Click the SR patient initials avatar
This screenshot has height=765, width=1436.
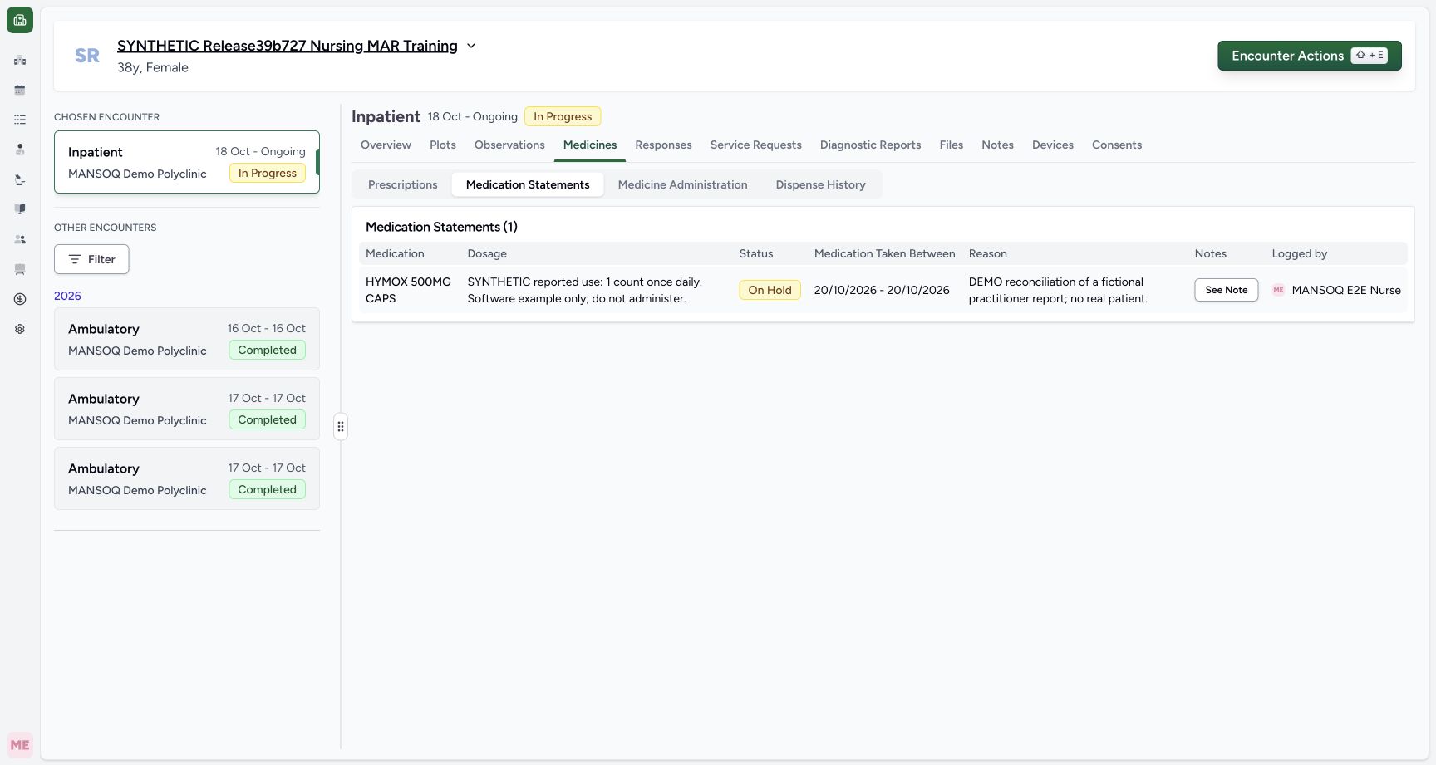[87, 56]
